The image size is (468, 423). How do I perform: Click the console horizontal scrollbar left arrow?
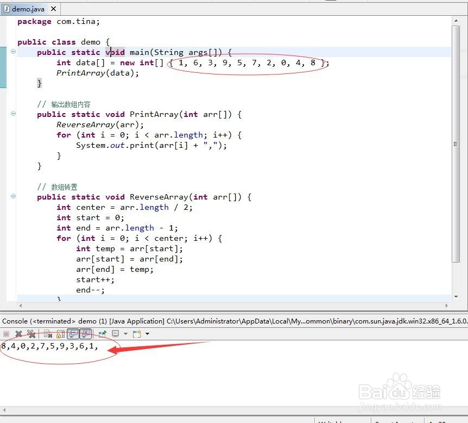pos(4,409)
